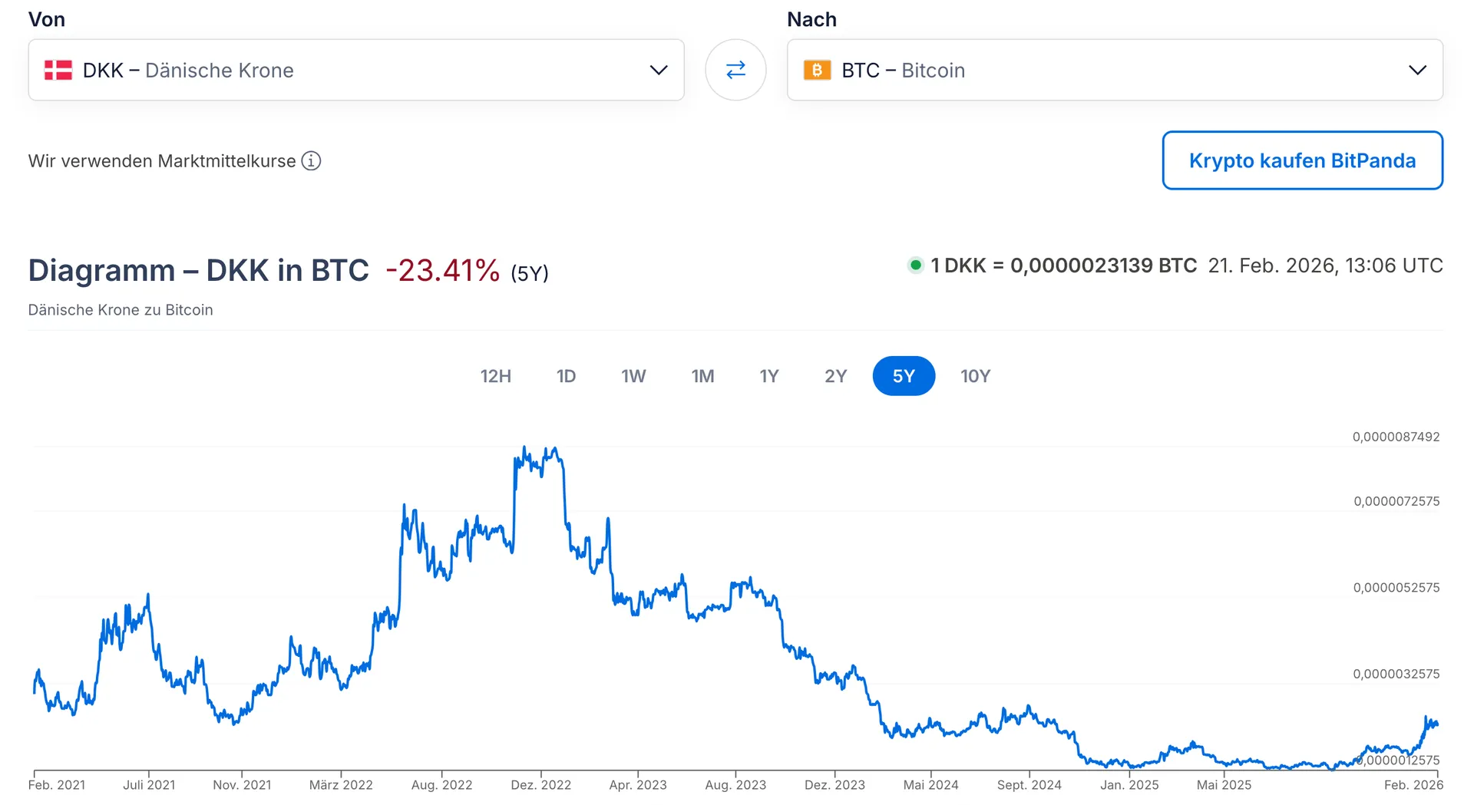Click the Aug. 2023 tick on timeline axis
Viewport: 1474px width, 805px height.
[735, 784]
